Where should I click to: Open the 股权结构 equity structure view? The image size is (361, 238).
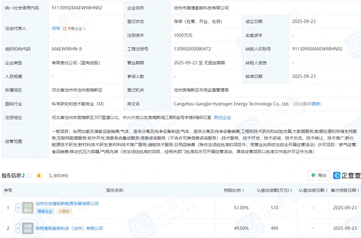pos(58,175)
